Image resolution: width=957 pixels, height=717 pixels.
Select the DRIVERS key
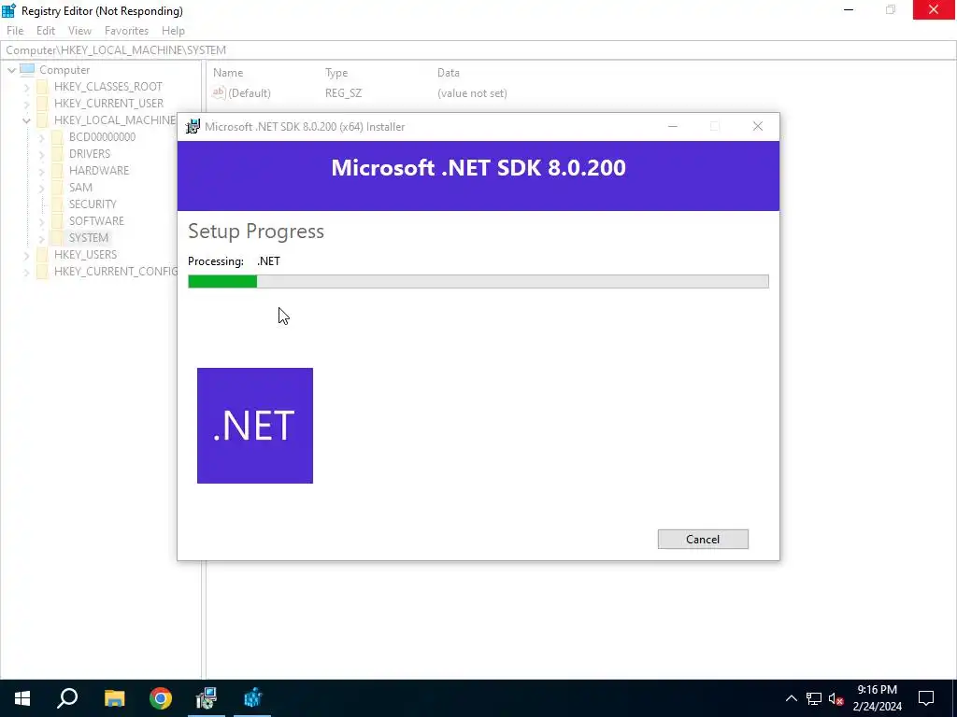pos(90,154)
